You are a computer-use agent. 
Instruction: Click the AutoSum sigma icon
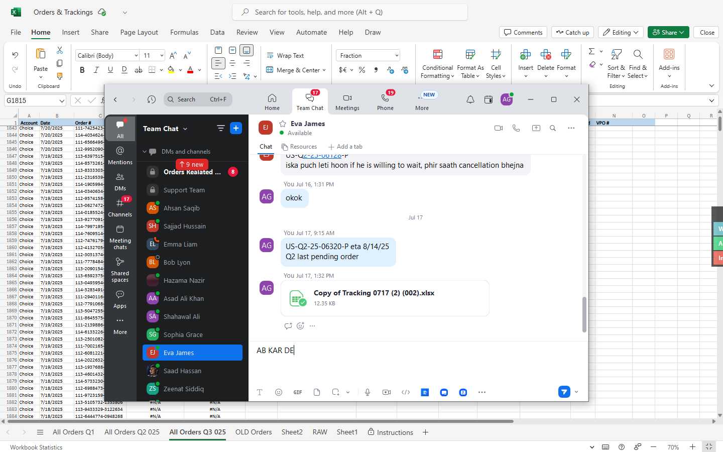591,51
